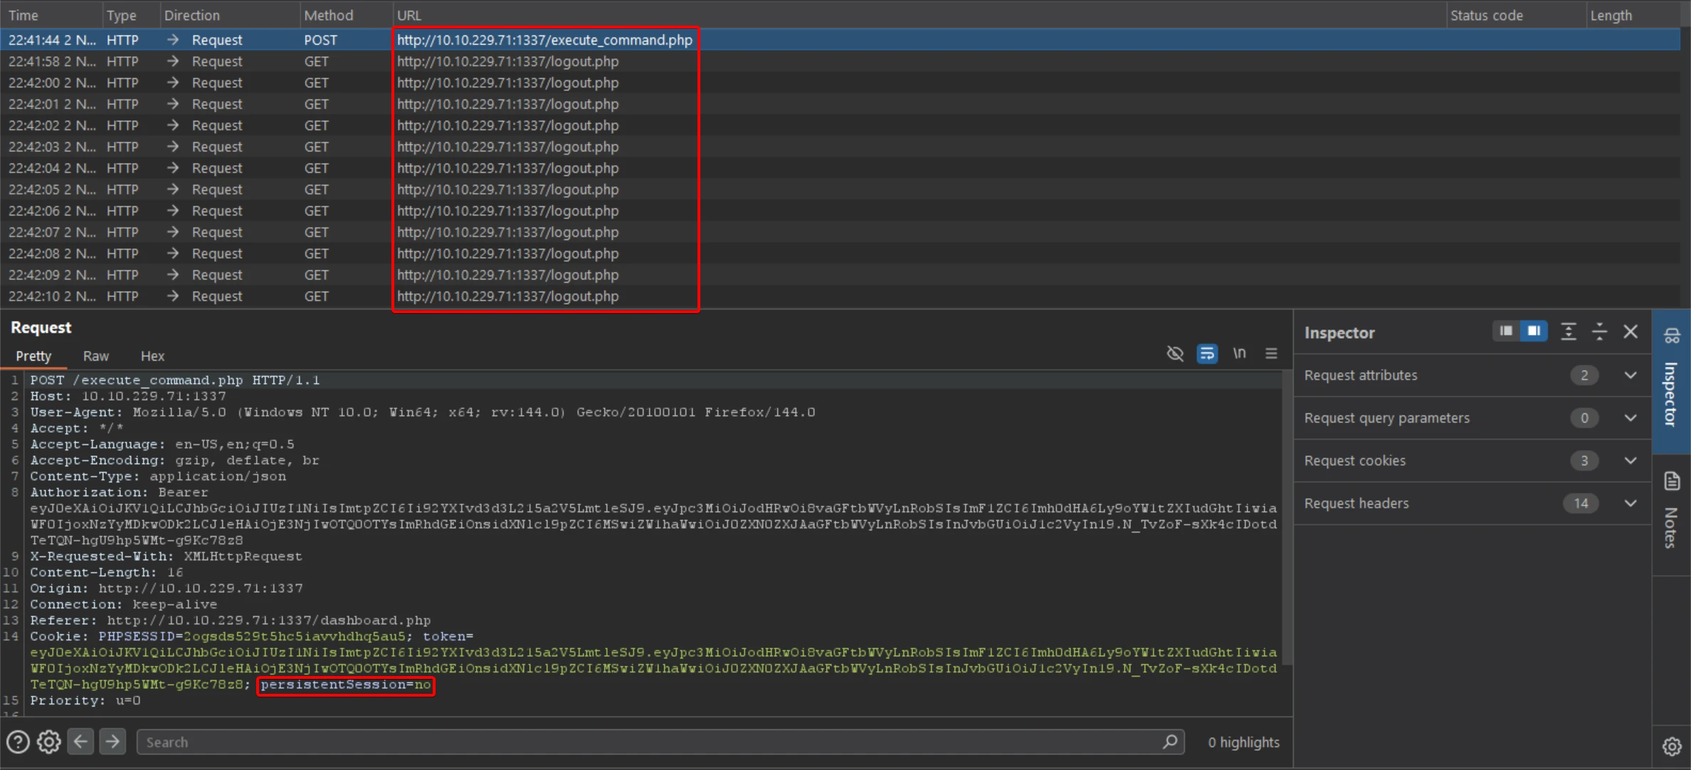Image resolution: width=1691 pixels, height=770 pixels.
Task: Expand Request attributes section
Action: click(1631, 375)
